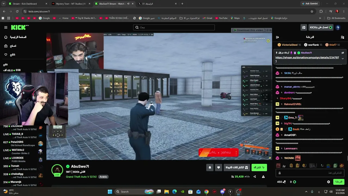Open PetaOSRS channel in sidebar

[x=23, y=144]
